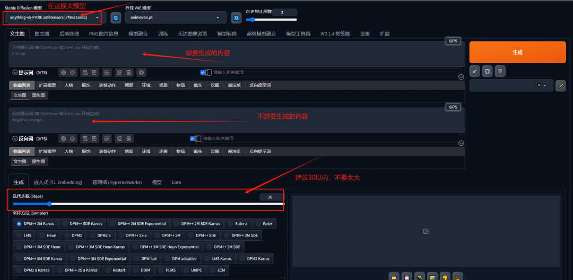Switch to the 图生图 main tab

point(42,33)
